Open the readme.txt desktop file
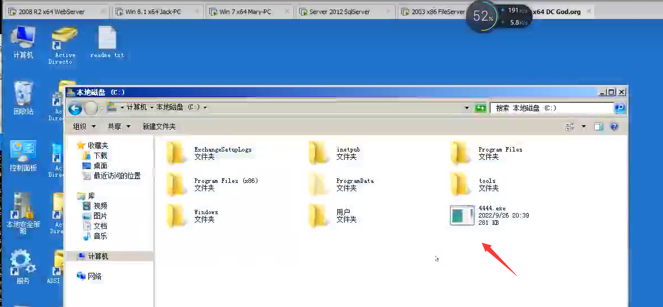The height and width of the screenshot is (307, 663). 107,42
